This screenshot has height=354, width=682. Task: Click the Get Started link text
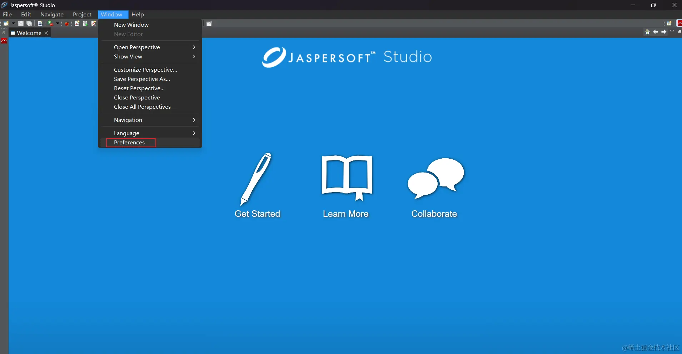(x=257, y=214)
